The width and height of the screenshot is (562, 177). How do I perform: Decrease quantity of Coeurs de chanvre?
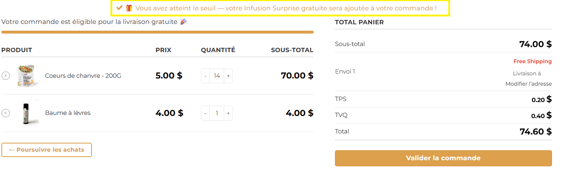(205, 76)
